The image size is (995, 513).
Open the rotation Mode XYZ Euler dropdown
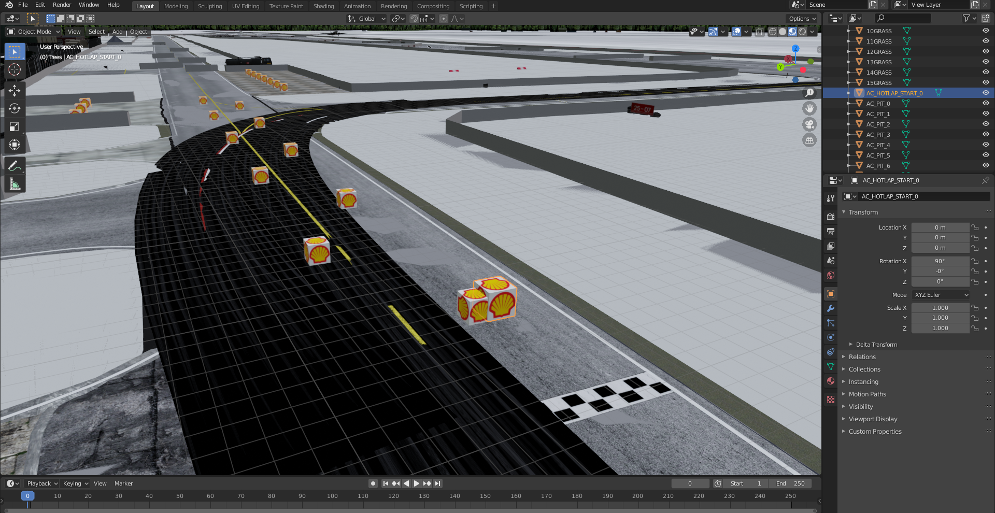[x=941, y=295]
